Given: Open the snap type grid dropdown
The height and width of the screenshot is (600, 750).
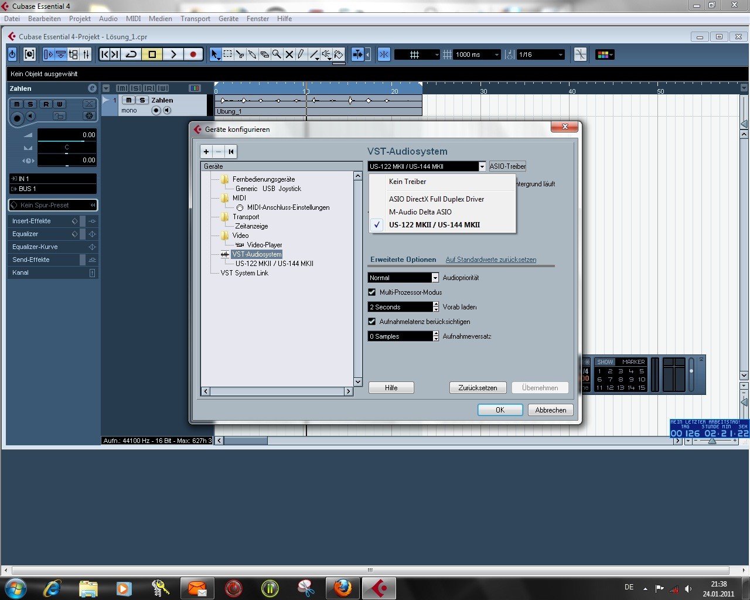Looking at the screenshot, I should tap(417, 54).
